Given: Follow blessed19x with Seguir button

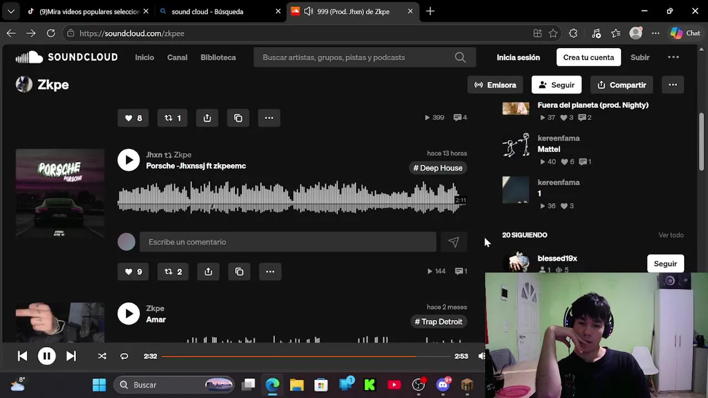Looking at the screenshot, I should coord(665,264).
